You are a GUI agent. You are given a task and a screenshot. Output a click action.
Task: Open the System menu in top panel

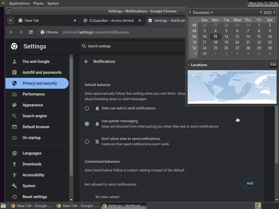(53, 3)
